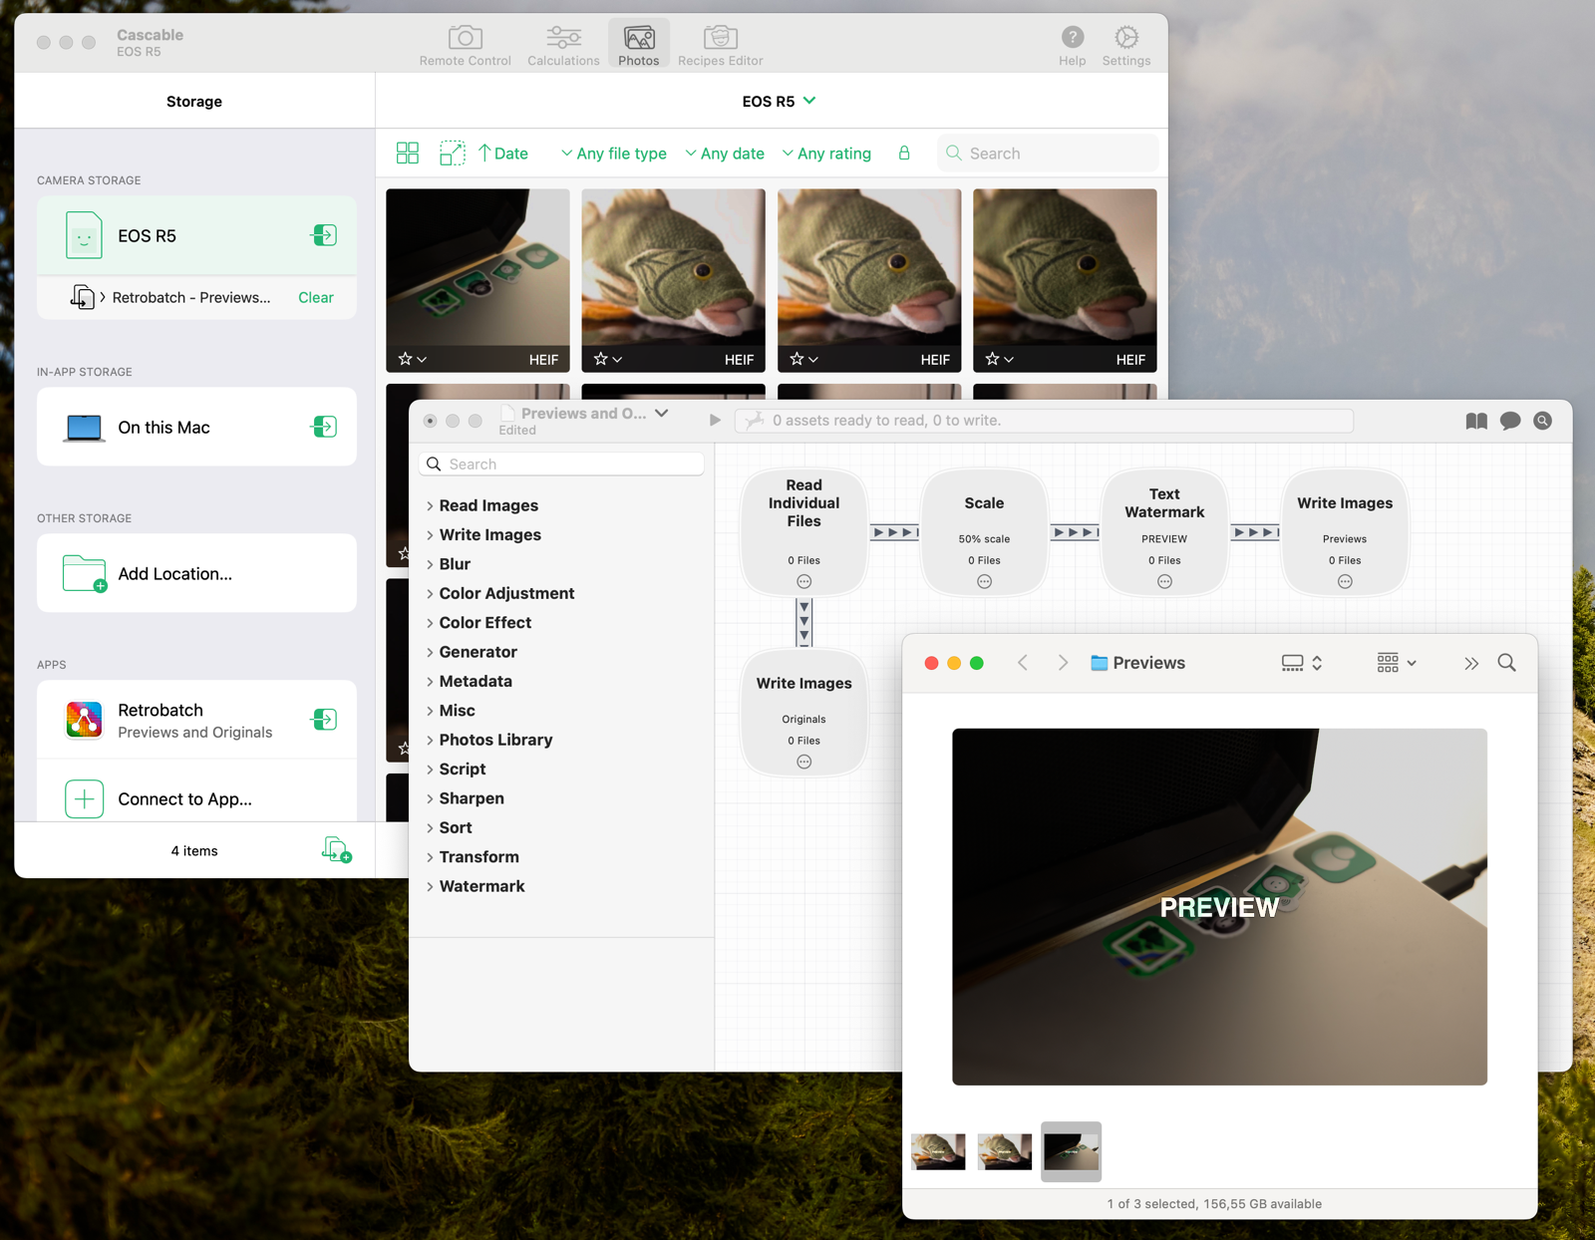This screenshot has height=1240, width=1595.
Task: Switch to grid view layout icon
Action: pos(408,154)
